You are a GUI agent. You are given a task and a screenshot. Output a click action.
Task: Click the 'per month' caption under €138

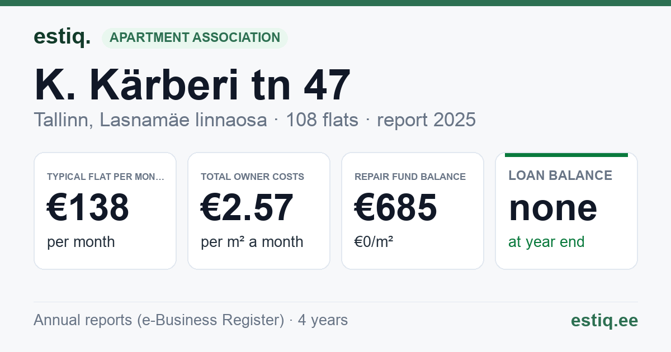pyautogui.click(x=81, y=242)
